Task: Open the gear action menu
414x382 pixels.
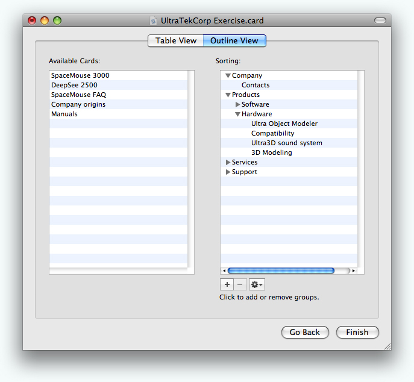Action: 257,284
